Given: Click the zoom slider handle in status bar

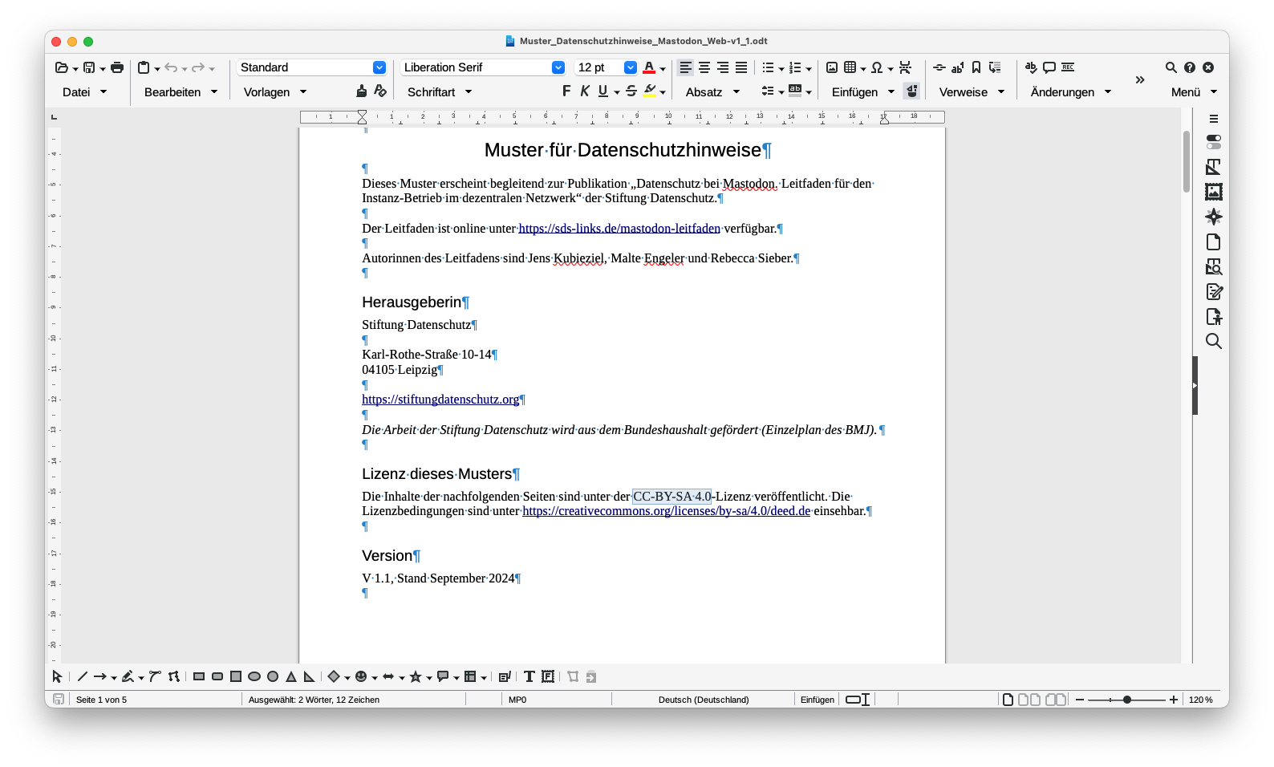Looking at the screenshot, I should click(x=1127, y=700).
